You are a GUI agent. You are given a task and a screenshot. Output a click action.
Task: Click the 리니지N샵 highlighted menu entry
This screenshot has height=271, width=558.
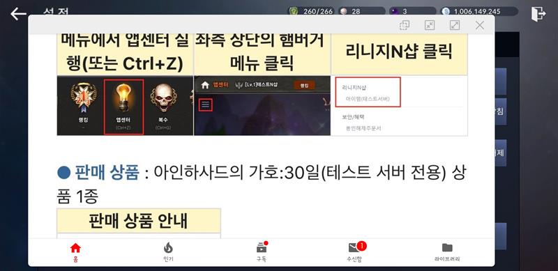pos(368,92)
